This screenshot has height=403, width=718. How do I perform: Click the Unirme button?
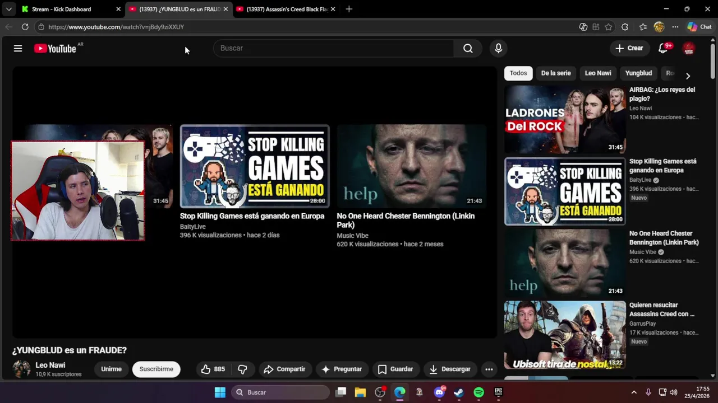(111, 369)
